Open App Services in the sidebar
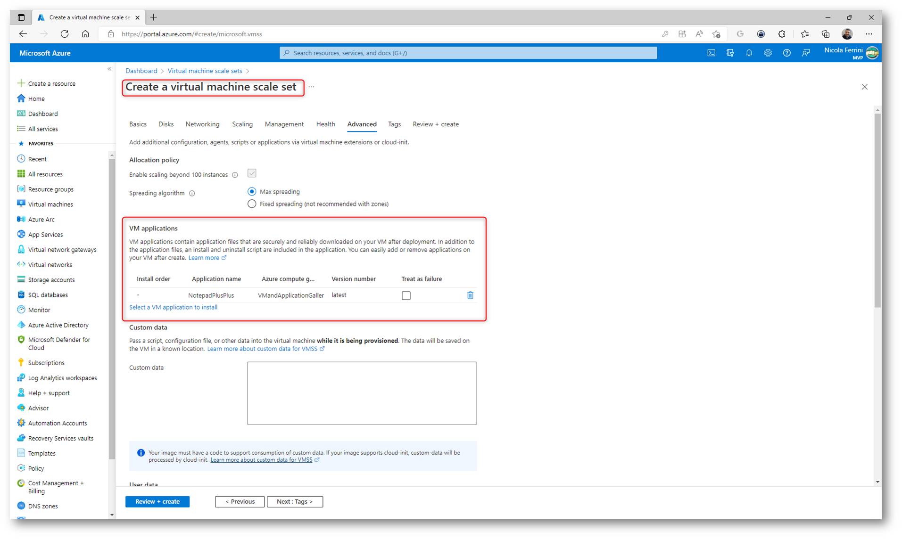This screenshot has height=539, width=902. [x=45, y=235]
